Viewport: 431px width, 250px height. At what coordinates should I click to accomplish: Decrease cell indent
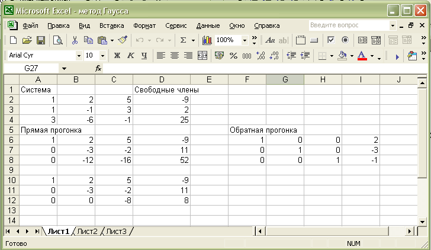point(291,56)
